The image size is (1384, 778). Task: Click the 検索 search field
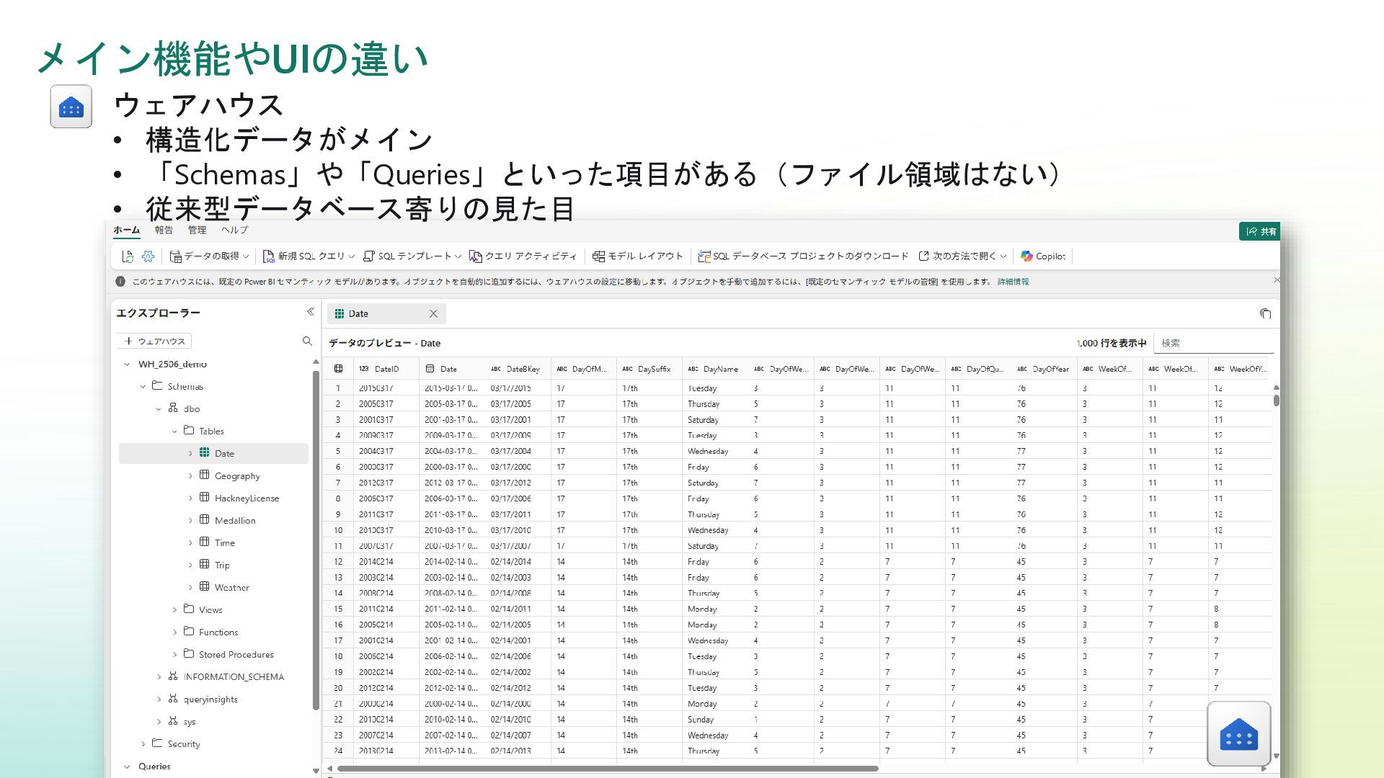click(1214, 343)
